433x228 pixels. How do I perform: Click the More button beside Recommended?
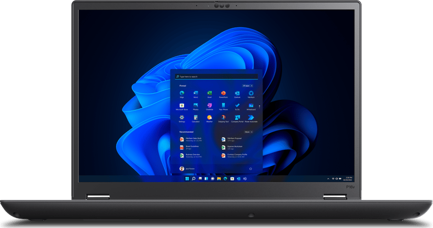coord(248,132)
